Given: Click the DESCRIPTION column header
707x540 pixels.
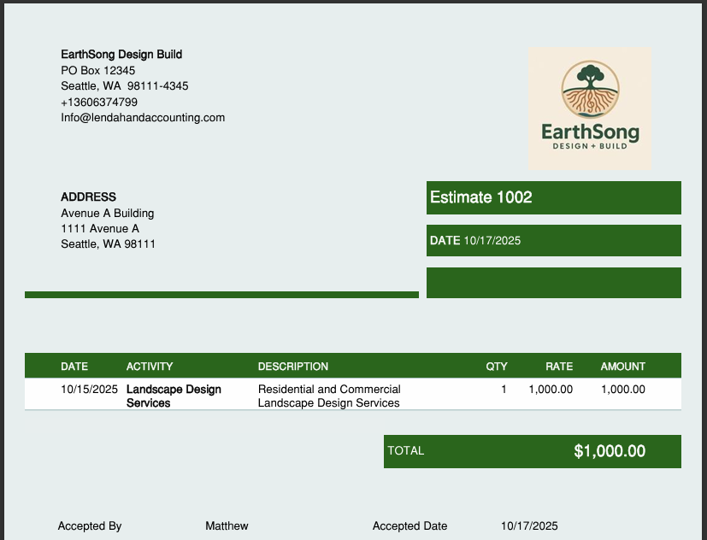Looking at the screenshot, I should 293,367.
